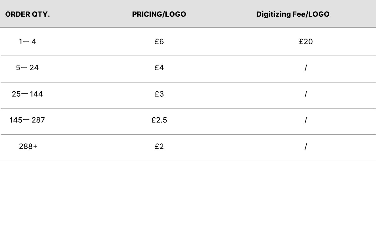Select the 5—24 quantity cell
Image resolution: width=376 pixels, height=251 pixels.
coord(27,68)
